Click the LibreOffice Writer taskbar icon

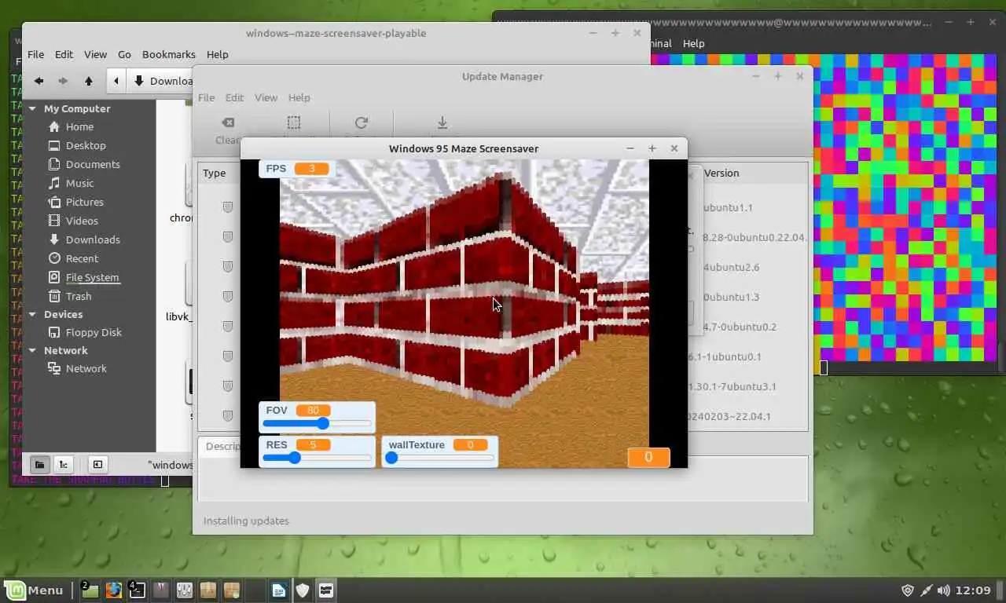279,590
